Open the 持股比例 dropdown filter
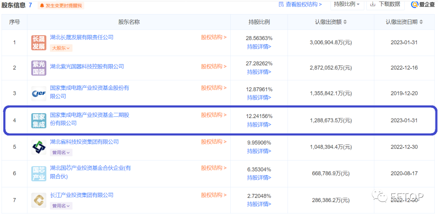Screen dimensions: 438x215 point(347,4)
